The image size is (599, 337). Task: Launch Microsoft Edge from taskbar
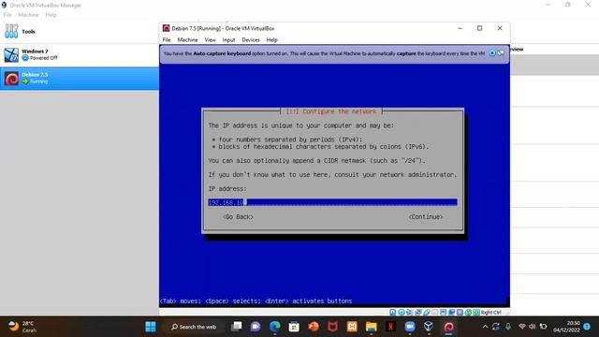(x=274, y=327)
